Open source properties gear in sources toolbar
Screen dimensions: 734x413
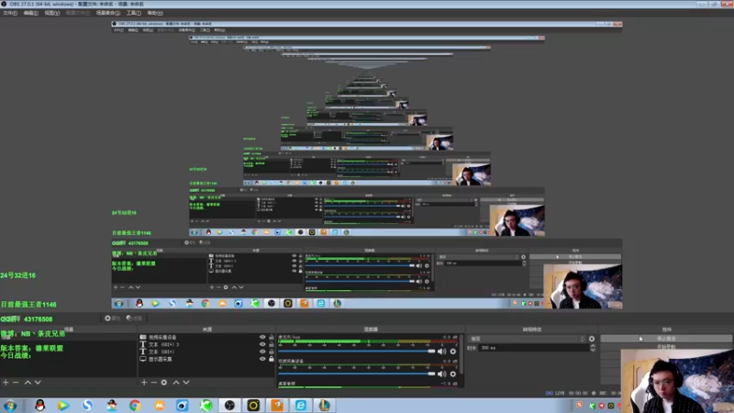164,383
